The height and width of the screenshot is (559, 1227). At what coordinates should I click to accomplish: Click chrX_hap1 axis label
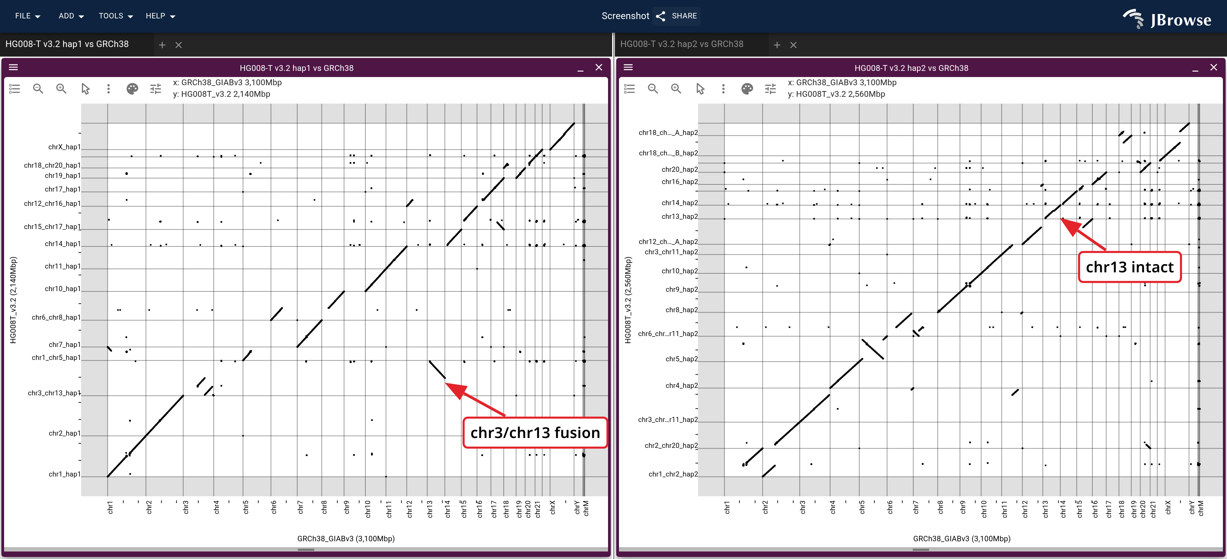tap(64, 147)
